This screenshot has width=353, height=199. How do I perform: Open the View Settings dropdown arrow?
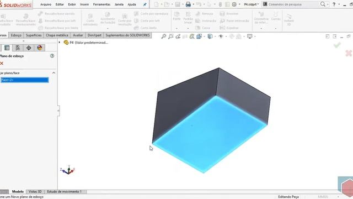pos(255,36)
